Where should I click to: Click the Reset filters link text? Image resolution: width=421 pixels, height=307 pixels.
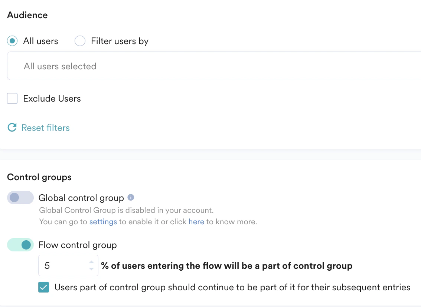[46, 128]
